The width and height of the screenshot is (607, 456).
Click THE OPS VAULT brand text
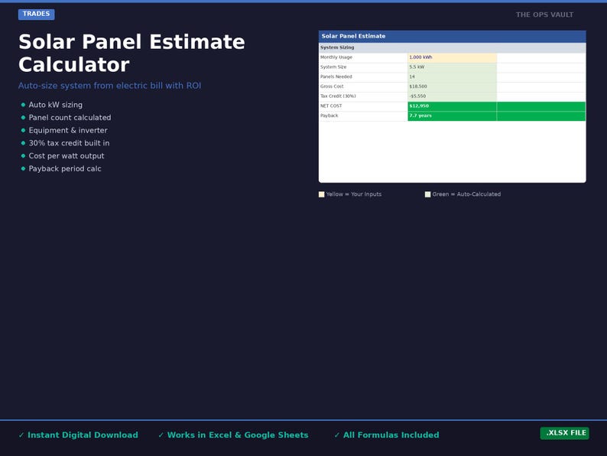click(x=544, y=15)
